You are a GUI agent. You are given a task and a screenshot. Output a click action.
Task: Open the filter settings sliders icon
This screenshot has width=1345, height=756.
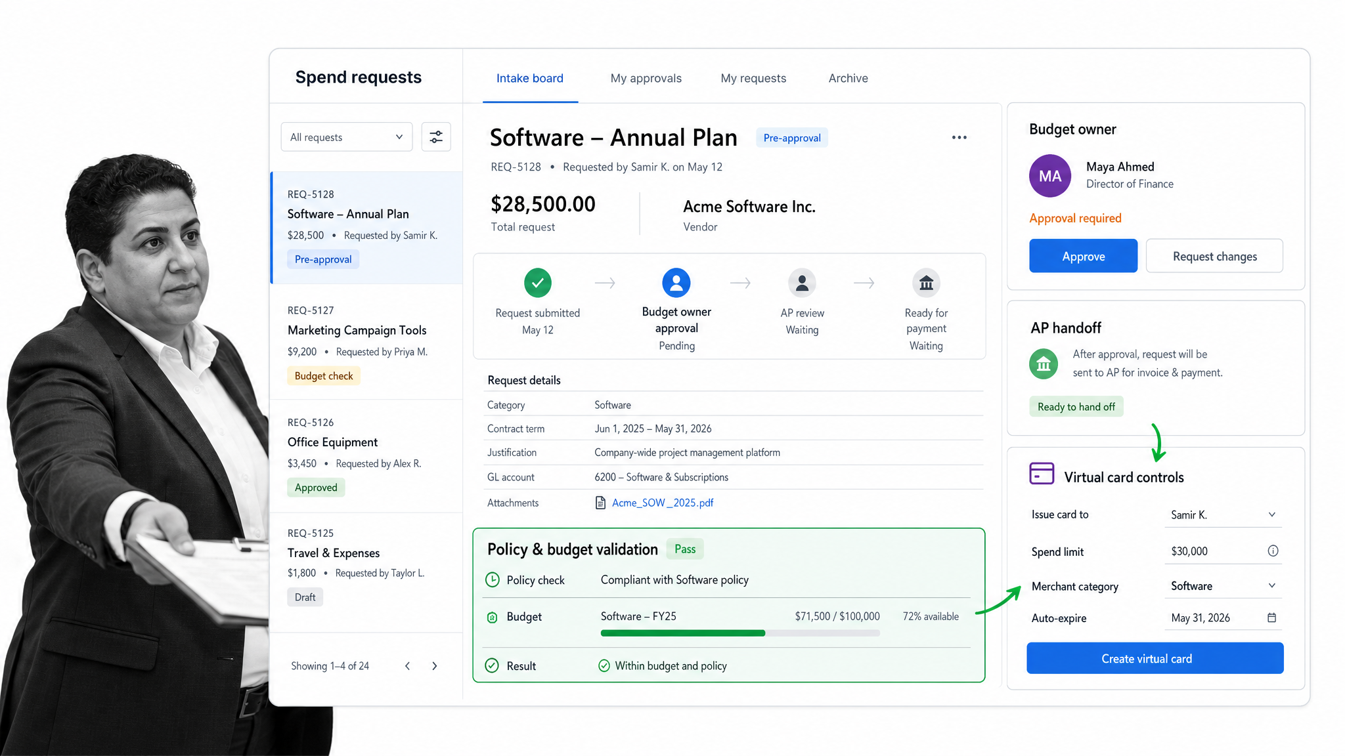436,137
